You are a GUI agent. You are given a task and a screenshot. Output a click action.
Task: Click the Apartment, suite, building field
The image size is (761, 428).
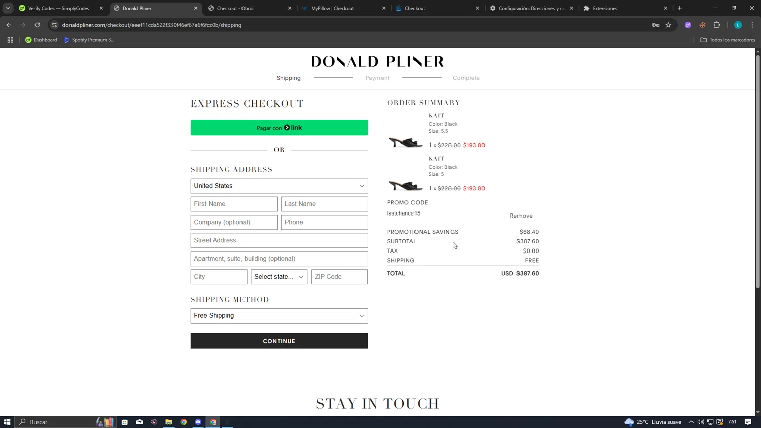pyautogui.click(x=279, y=259)
